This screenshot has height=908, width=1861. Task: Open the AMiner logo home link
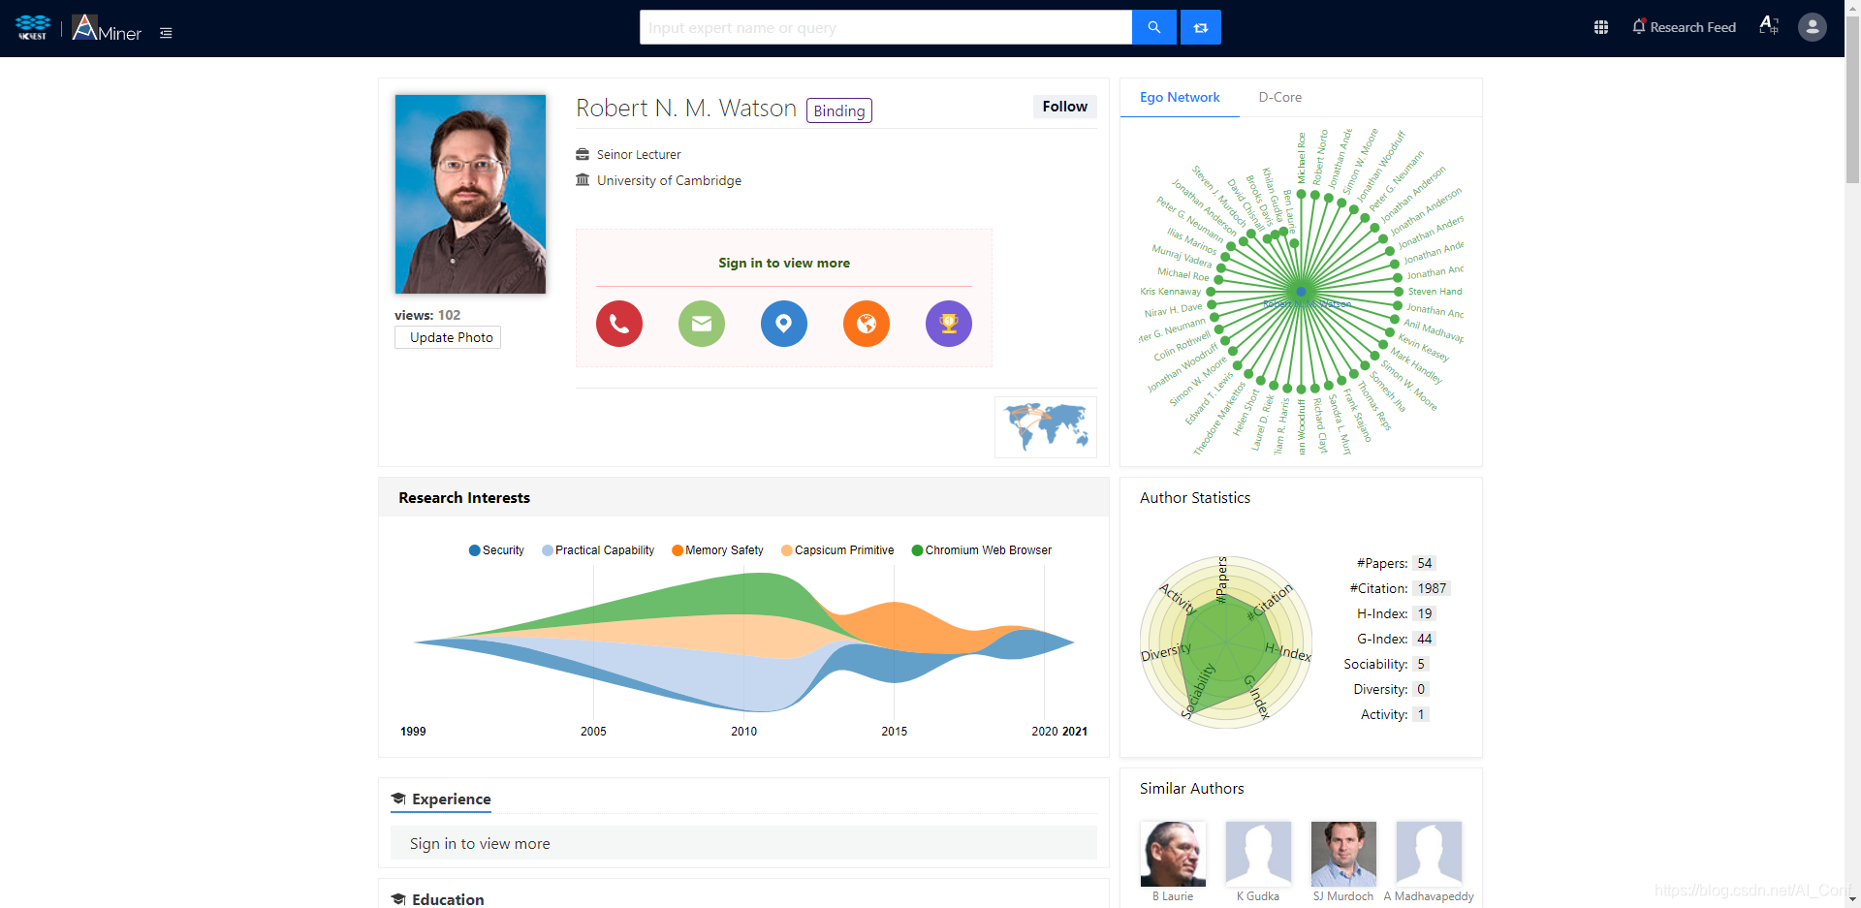pyautogui.click(x=107, y=28)
